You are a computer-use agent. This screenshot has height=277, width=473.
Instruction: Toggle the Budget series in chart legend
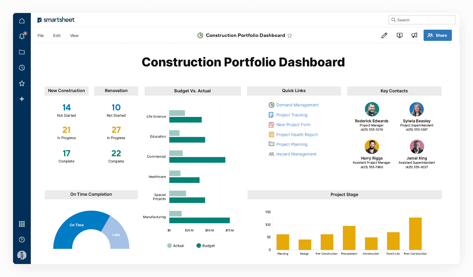click(205, 245)
